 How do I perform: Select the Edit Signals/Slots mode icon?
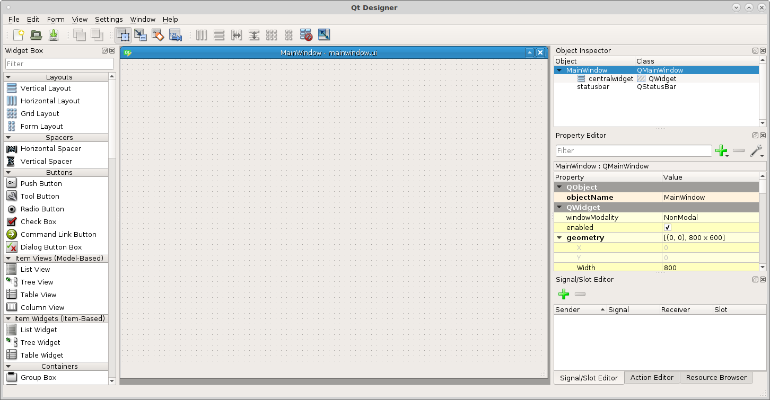pyautogui.click(x=141, y=35)
